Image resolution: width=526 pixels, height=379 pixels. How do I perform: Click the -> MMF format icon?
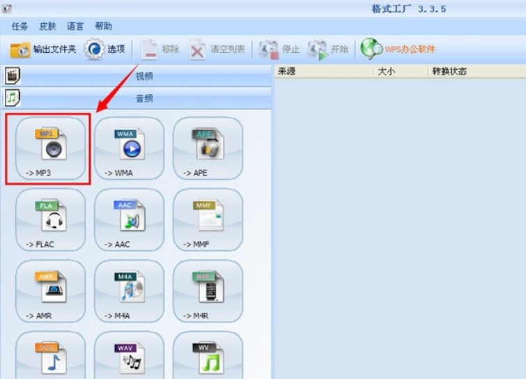pos(208,219)
